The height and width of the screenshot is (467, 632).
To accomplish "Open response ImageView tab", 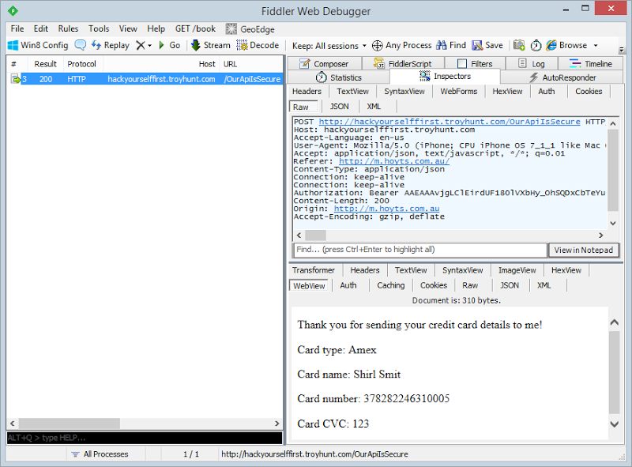I will tap(517, 270).
